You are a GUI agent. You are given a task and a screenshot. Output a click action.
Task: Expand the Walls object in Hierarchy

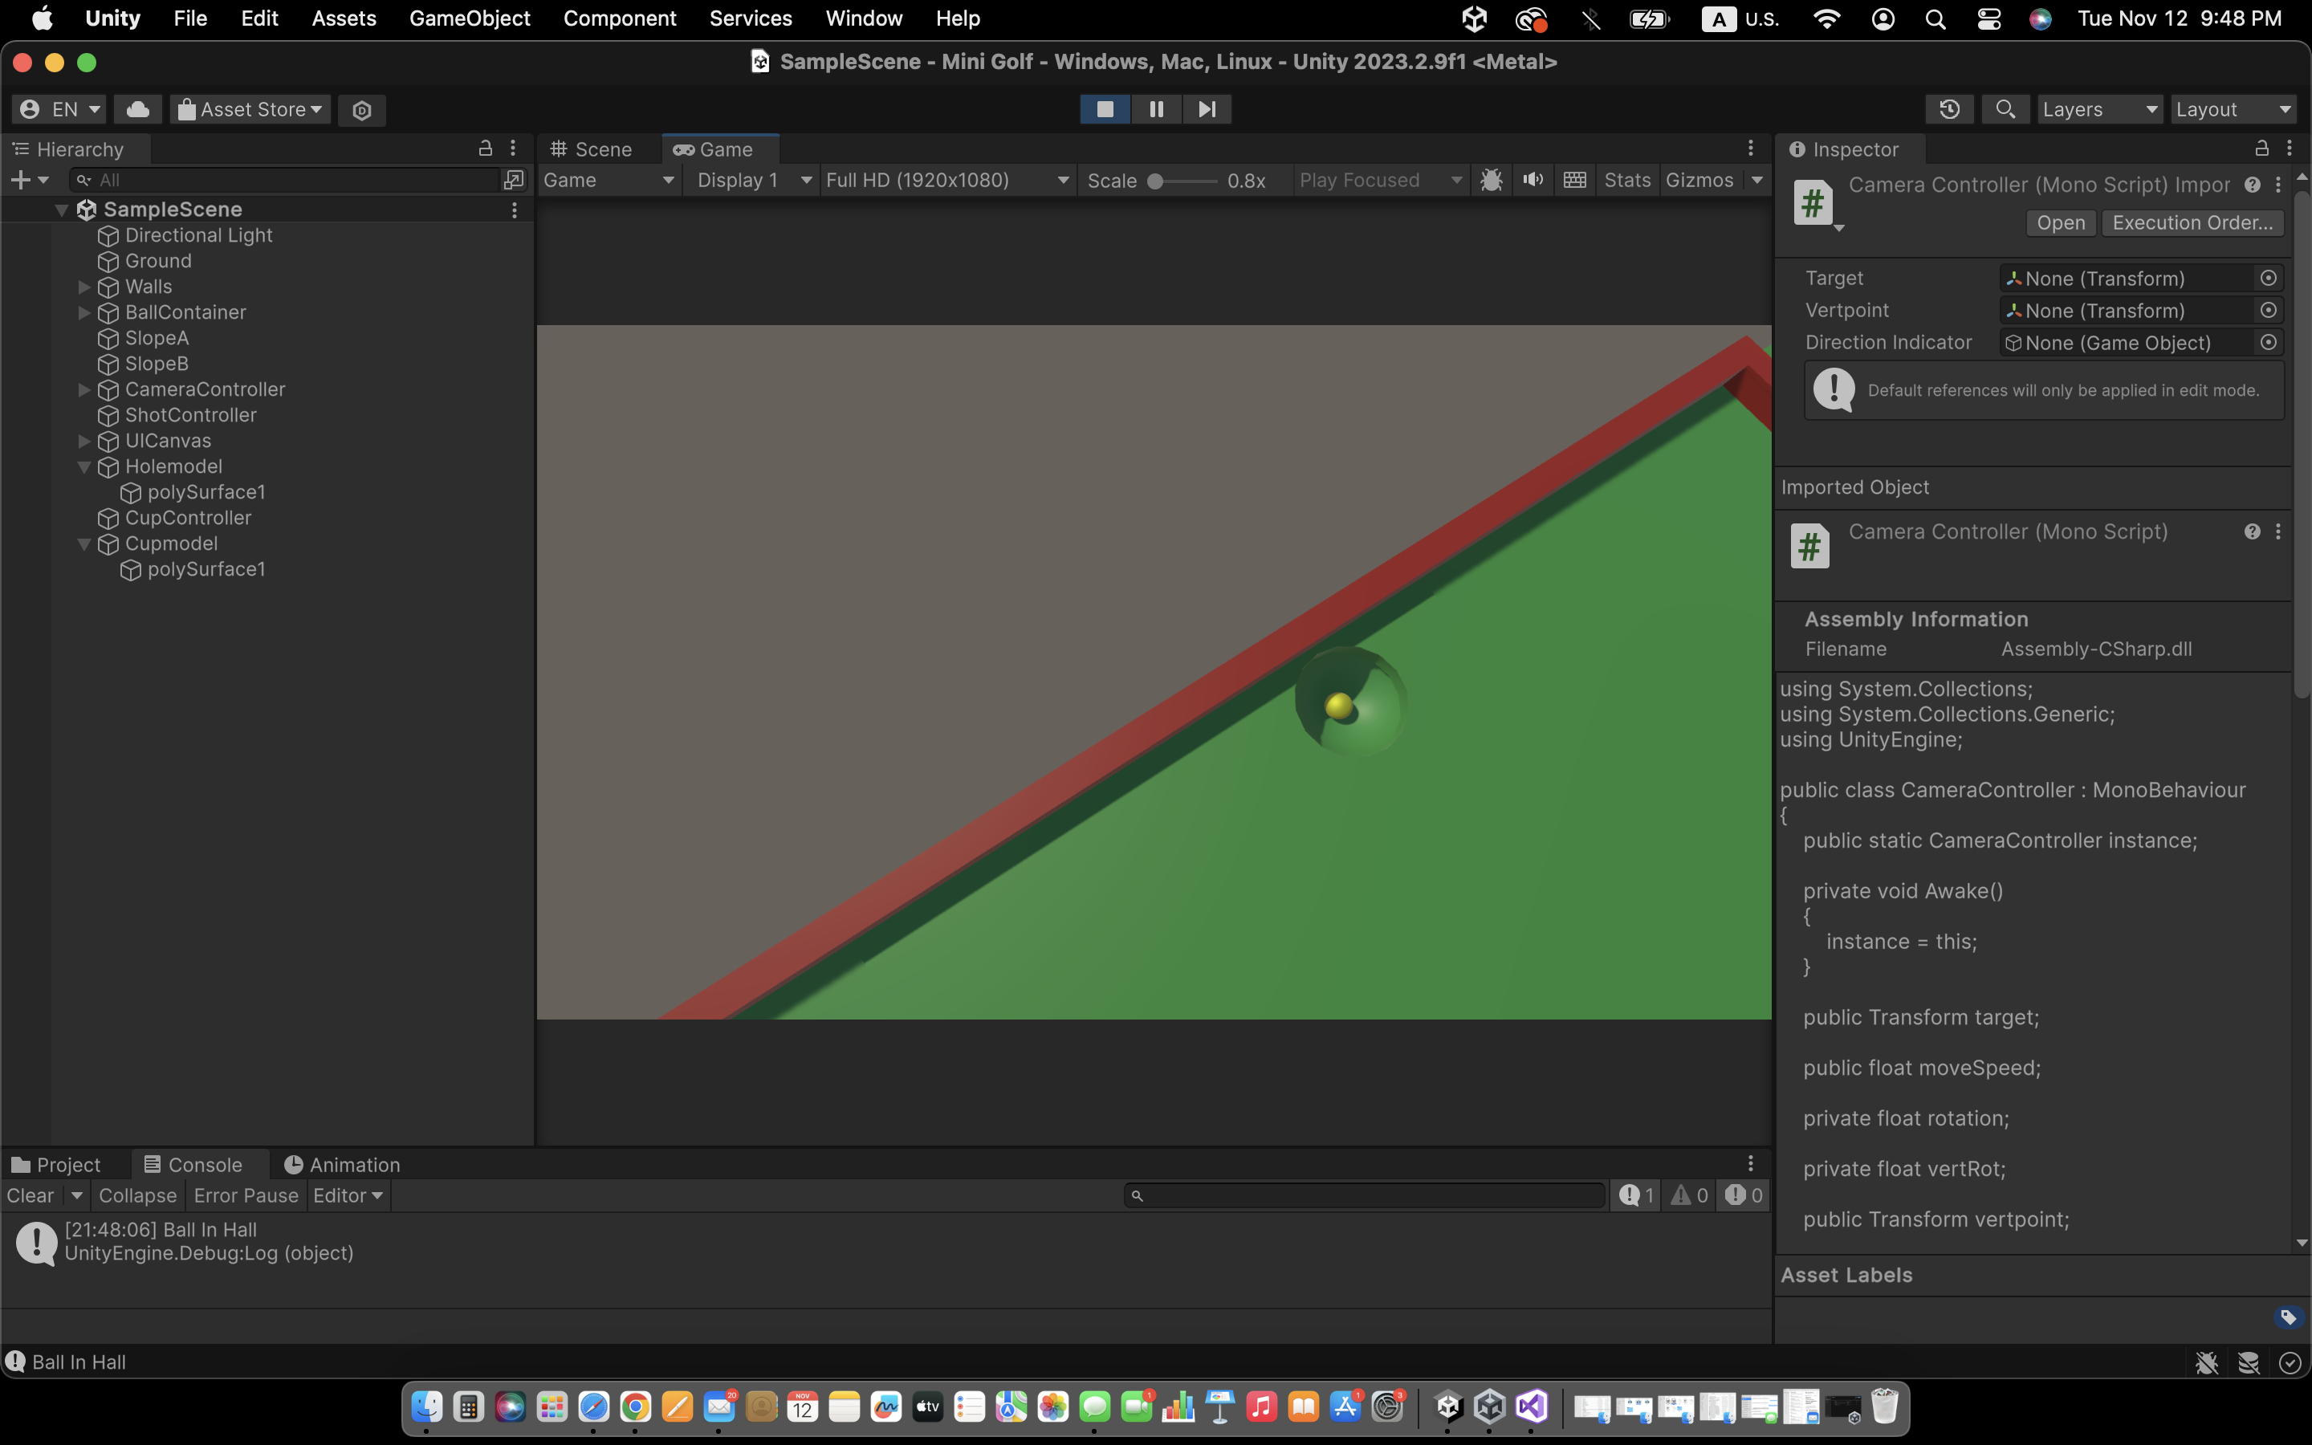(x=84, y=287)
